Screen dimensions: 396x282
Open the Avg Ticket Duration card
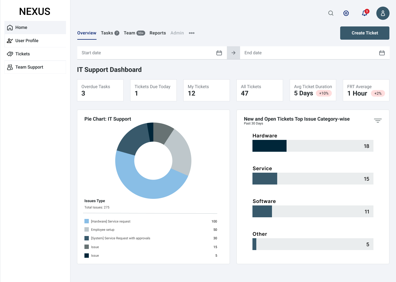coord(313,90)
